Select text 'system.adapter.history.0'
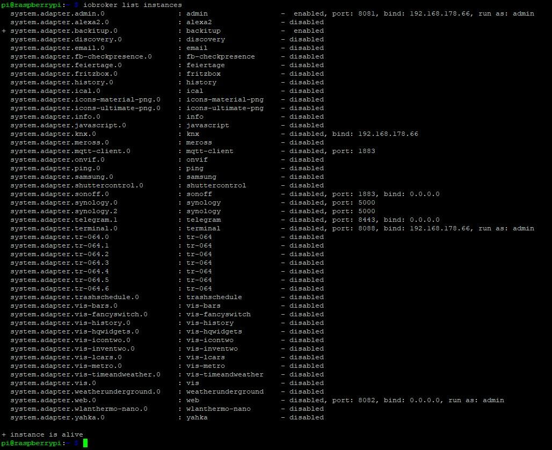Viewport: 552px width, 450px height. point(62,82)
